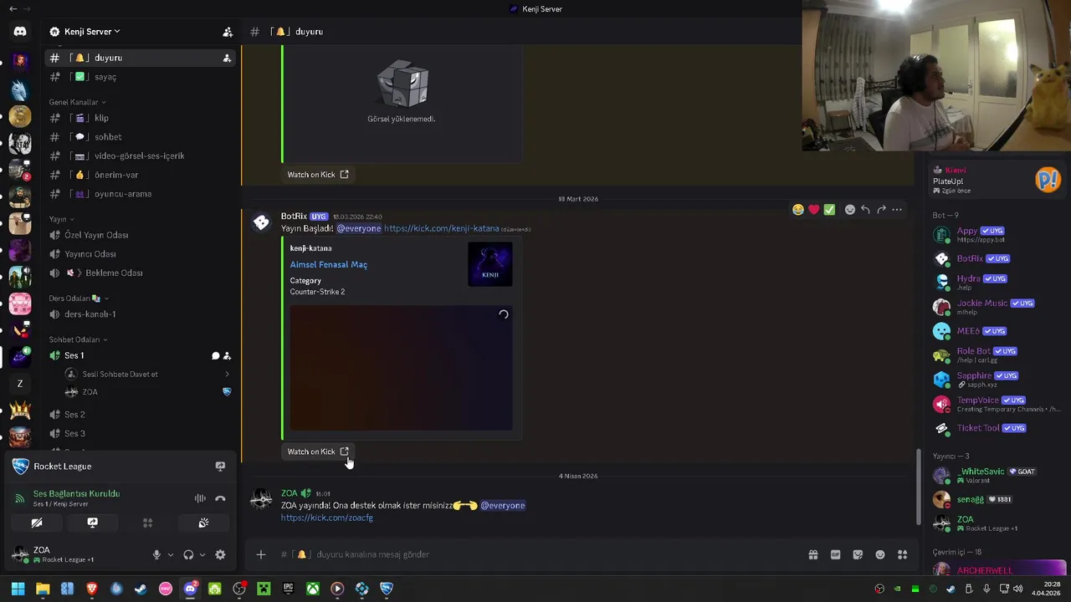Image resolution: width=1071 pixels, height=602 pixels.
Task: Open the gift icon in message bar
Action: point(812,554)
